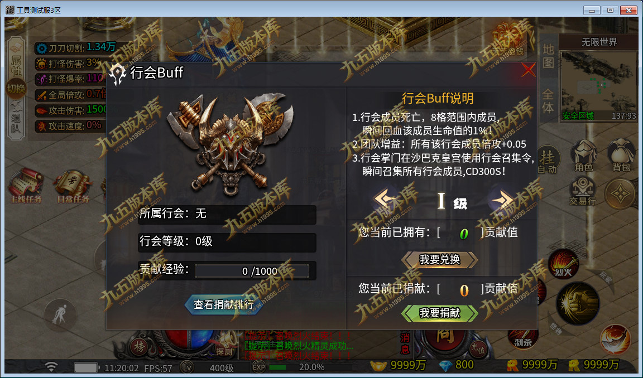Toggle the running figure mode button
Image resolution: width=643 pixels, height=378 pixels.
[x=60, y=315]
